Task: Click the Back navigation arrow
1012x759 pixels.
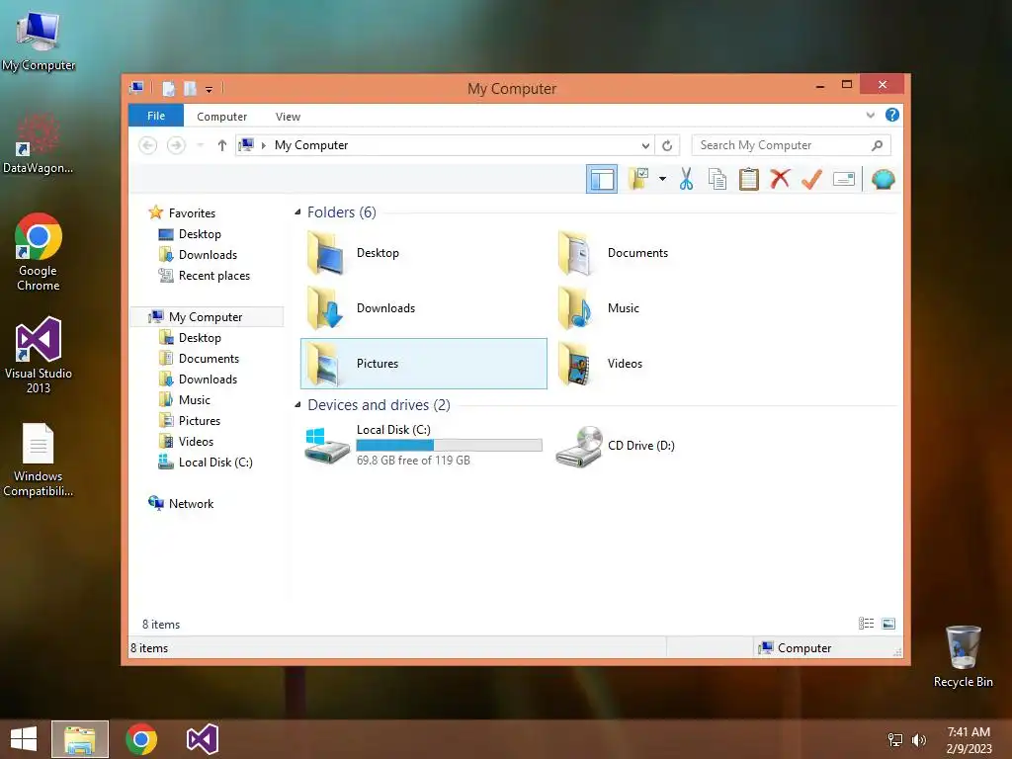Action: [x=148, y=145]
